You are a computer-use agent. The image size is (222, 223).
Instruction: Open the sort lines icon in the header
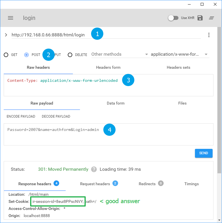click(x=211, y=18)
